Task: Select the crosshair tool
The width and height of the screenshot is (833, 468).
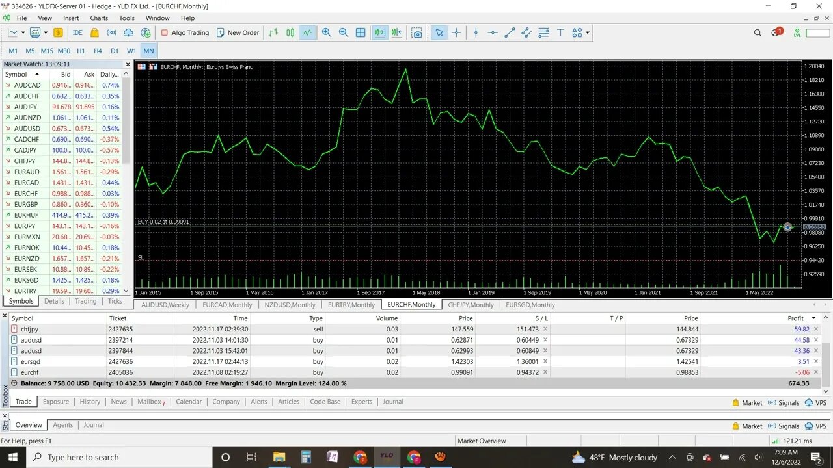Action: coord(456,32)
